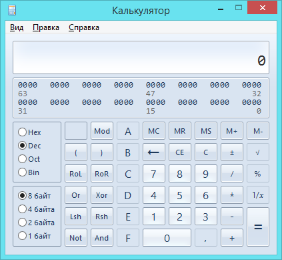Click the multiplication asterisk button
Viewport: 282px width, 260px height.
click(x=232, y=195)
